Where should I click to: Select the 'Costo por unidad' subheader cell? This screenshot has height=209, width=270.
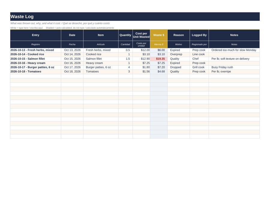click(141, 44)
